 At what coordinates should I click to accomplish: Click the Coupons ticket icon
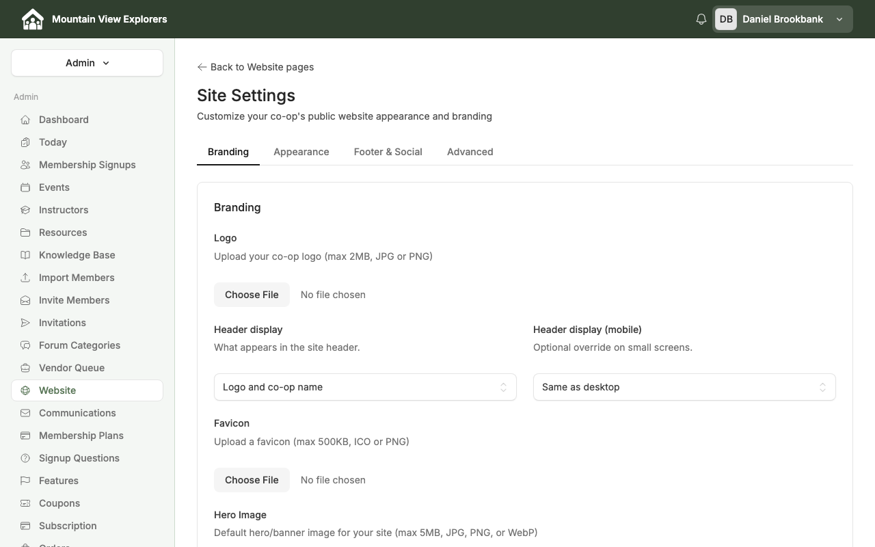(x=25, y=503)
